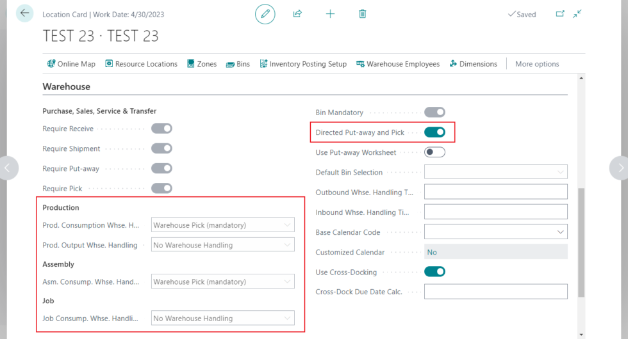The image size is (628, 339).
Task: Click the Assembly group label
Action: 58,264
